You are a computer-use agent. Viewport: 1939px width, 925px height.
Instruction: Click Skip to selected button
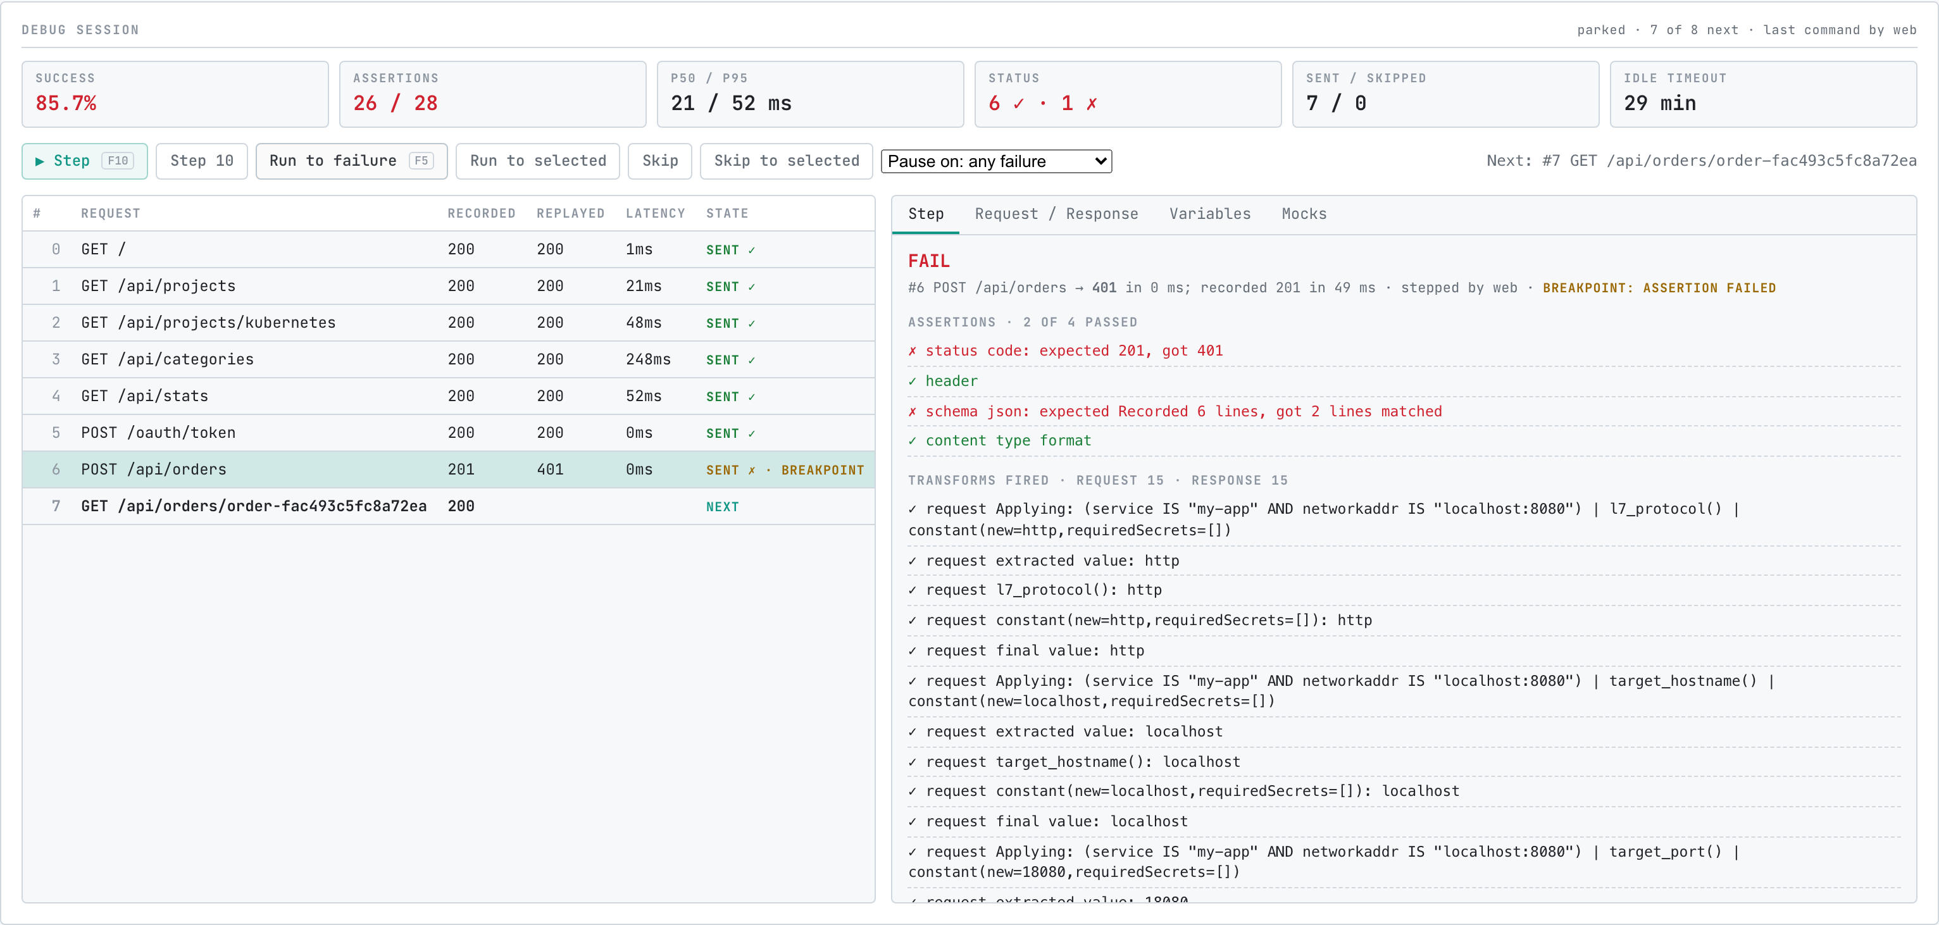pyautogui.click(x=786, y=161)
